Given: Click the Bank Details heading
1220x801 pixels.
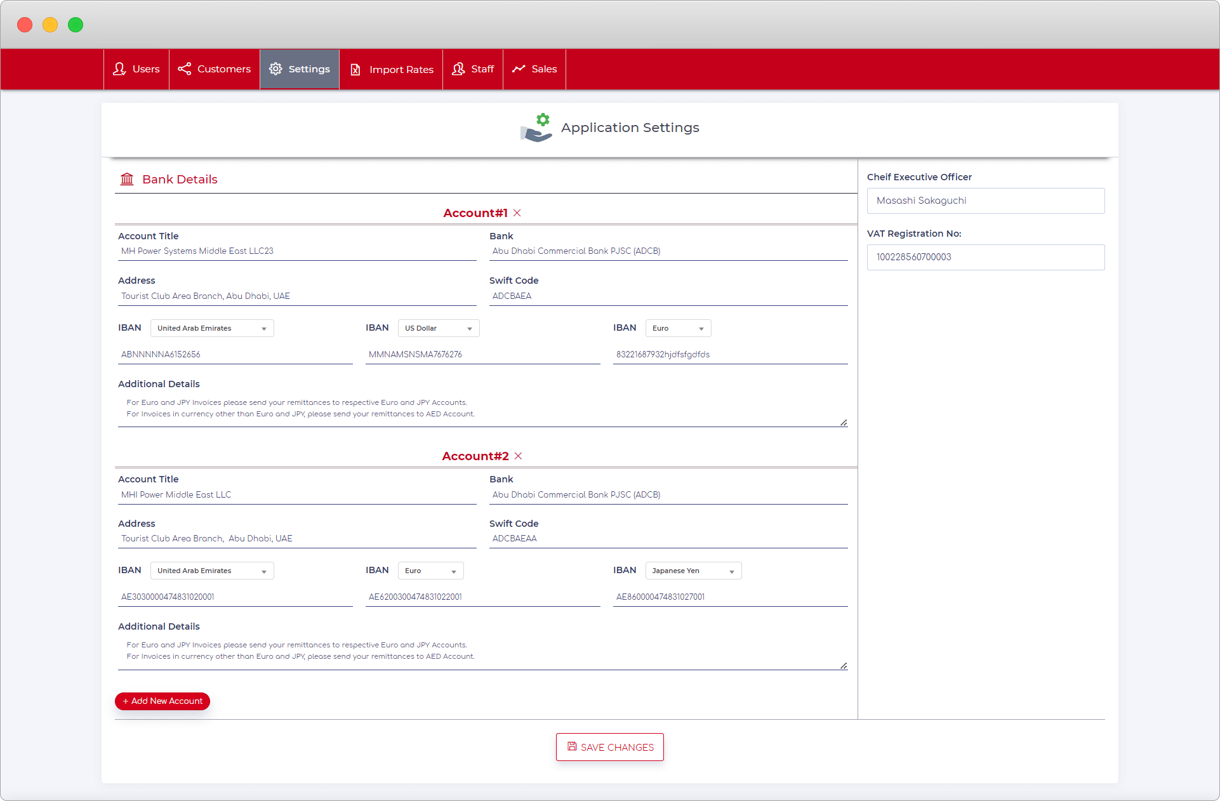Looking at the screenshot, I should point(180,180).
